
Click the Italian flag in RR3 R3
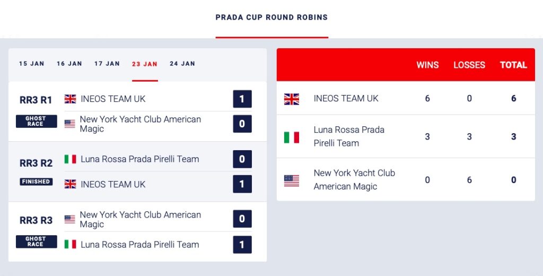pos(70,244)
